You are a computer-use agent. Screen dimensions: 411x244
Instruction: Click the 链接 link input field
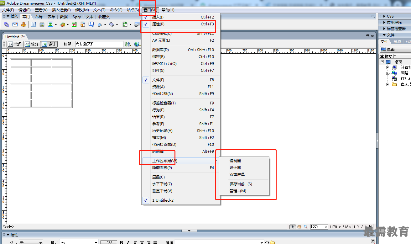[219, 242]
